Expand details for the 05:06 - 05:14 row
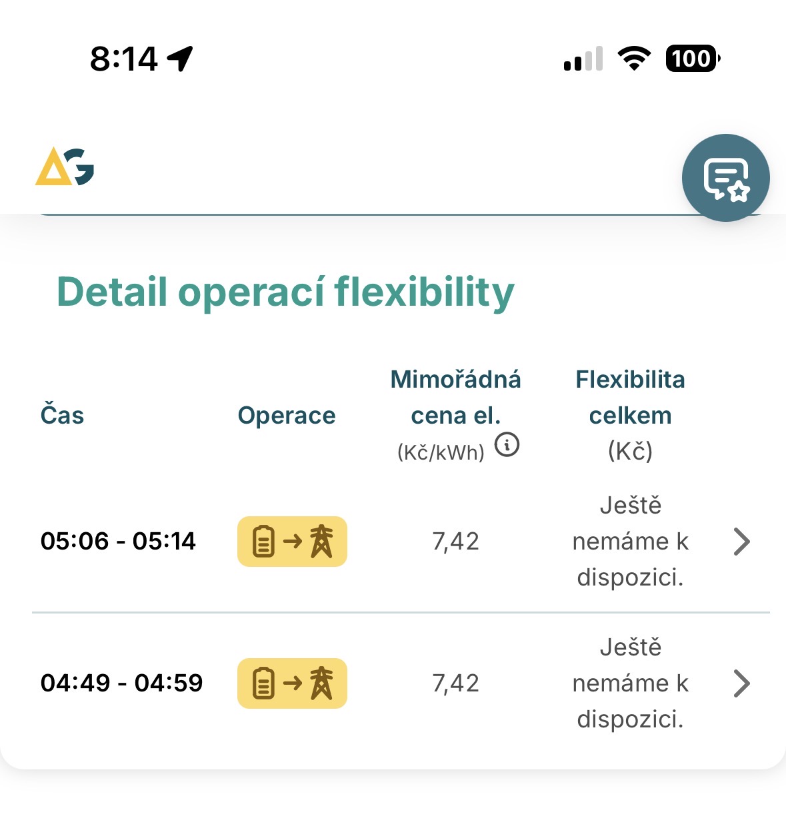 coord(741,542)
